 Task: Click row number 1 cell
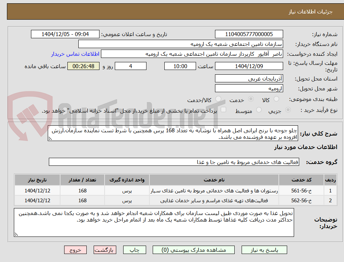click(331, 191)
